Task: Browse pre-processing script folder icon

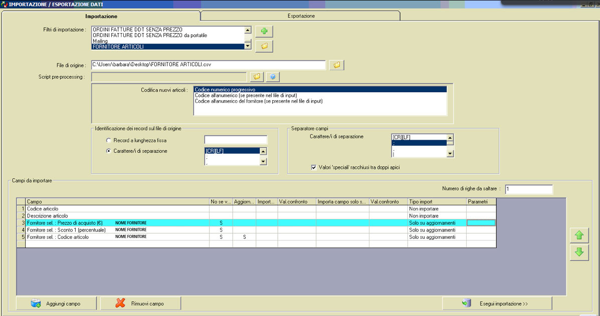Action: coord(257,77)
